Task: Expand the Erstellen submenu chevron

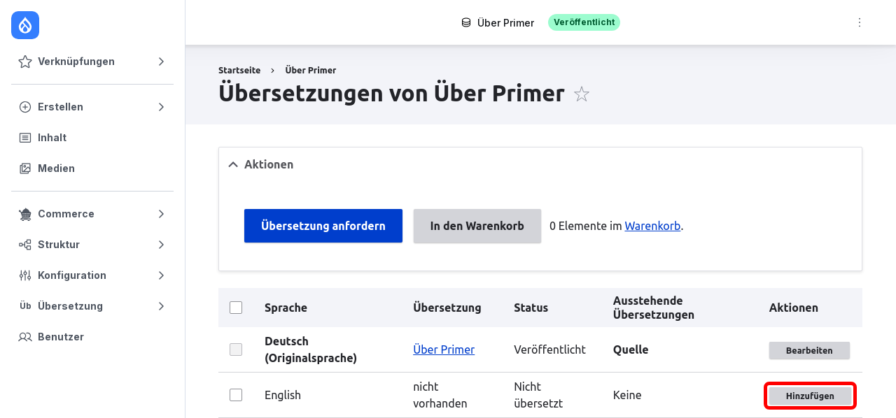Action: click(161, 107)
